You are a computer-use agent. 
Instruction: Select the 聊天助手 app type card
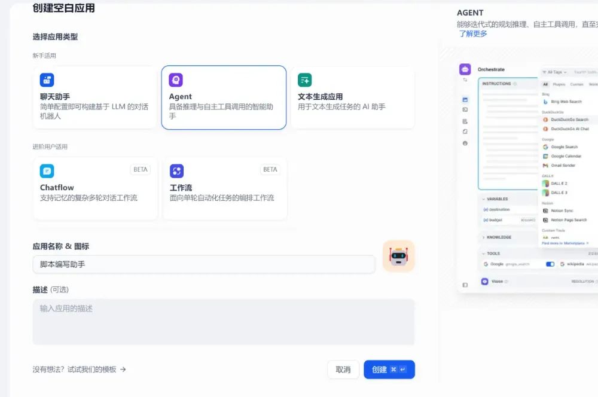pos(95,97)
